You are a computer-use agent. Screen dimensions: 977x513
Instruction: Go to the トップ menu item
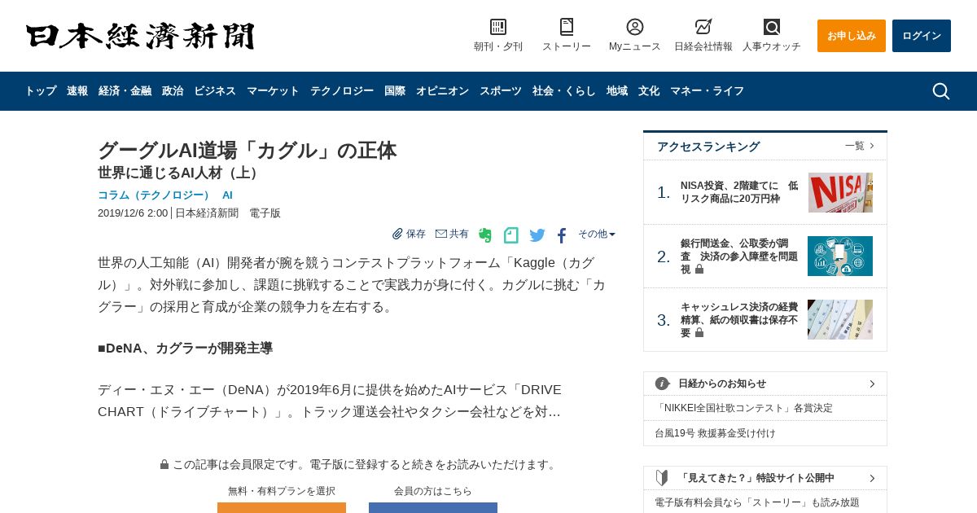click(41, 91)
